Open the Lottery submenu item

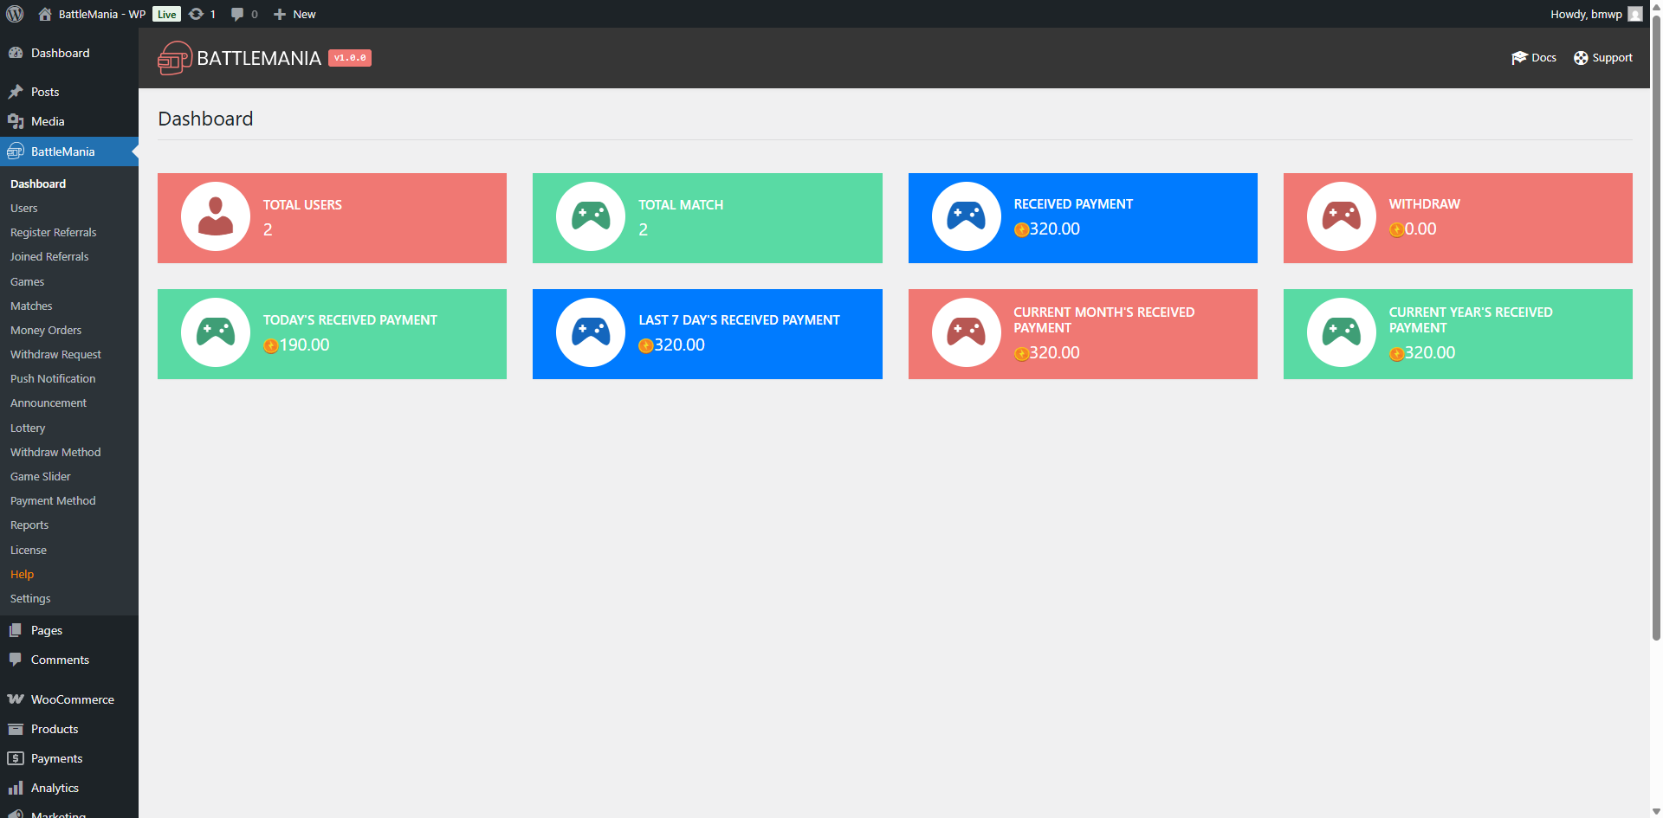(28, 428)
